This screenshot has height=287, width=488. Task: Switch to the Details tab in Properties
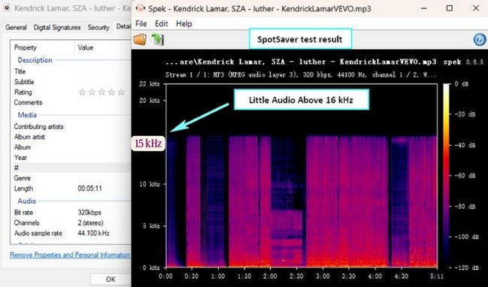tap(123, 26)
